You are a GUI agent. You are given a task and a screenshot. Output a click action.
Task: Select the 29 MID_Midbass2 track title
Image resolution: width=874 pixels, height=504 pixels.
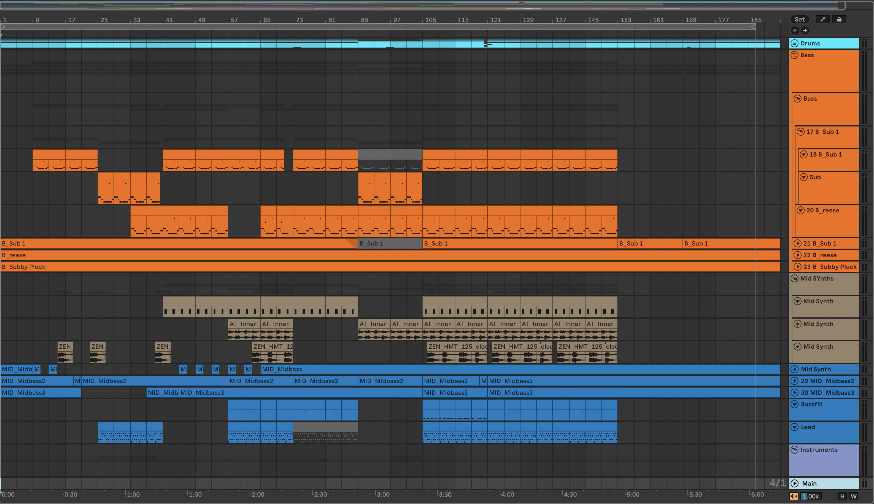point(827,381)
